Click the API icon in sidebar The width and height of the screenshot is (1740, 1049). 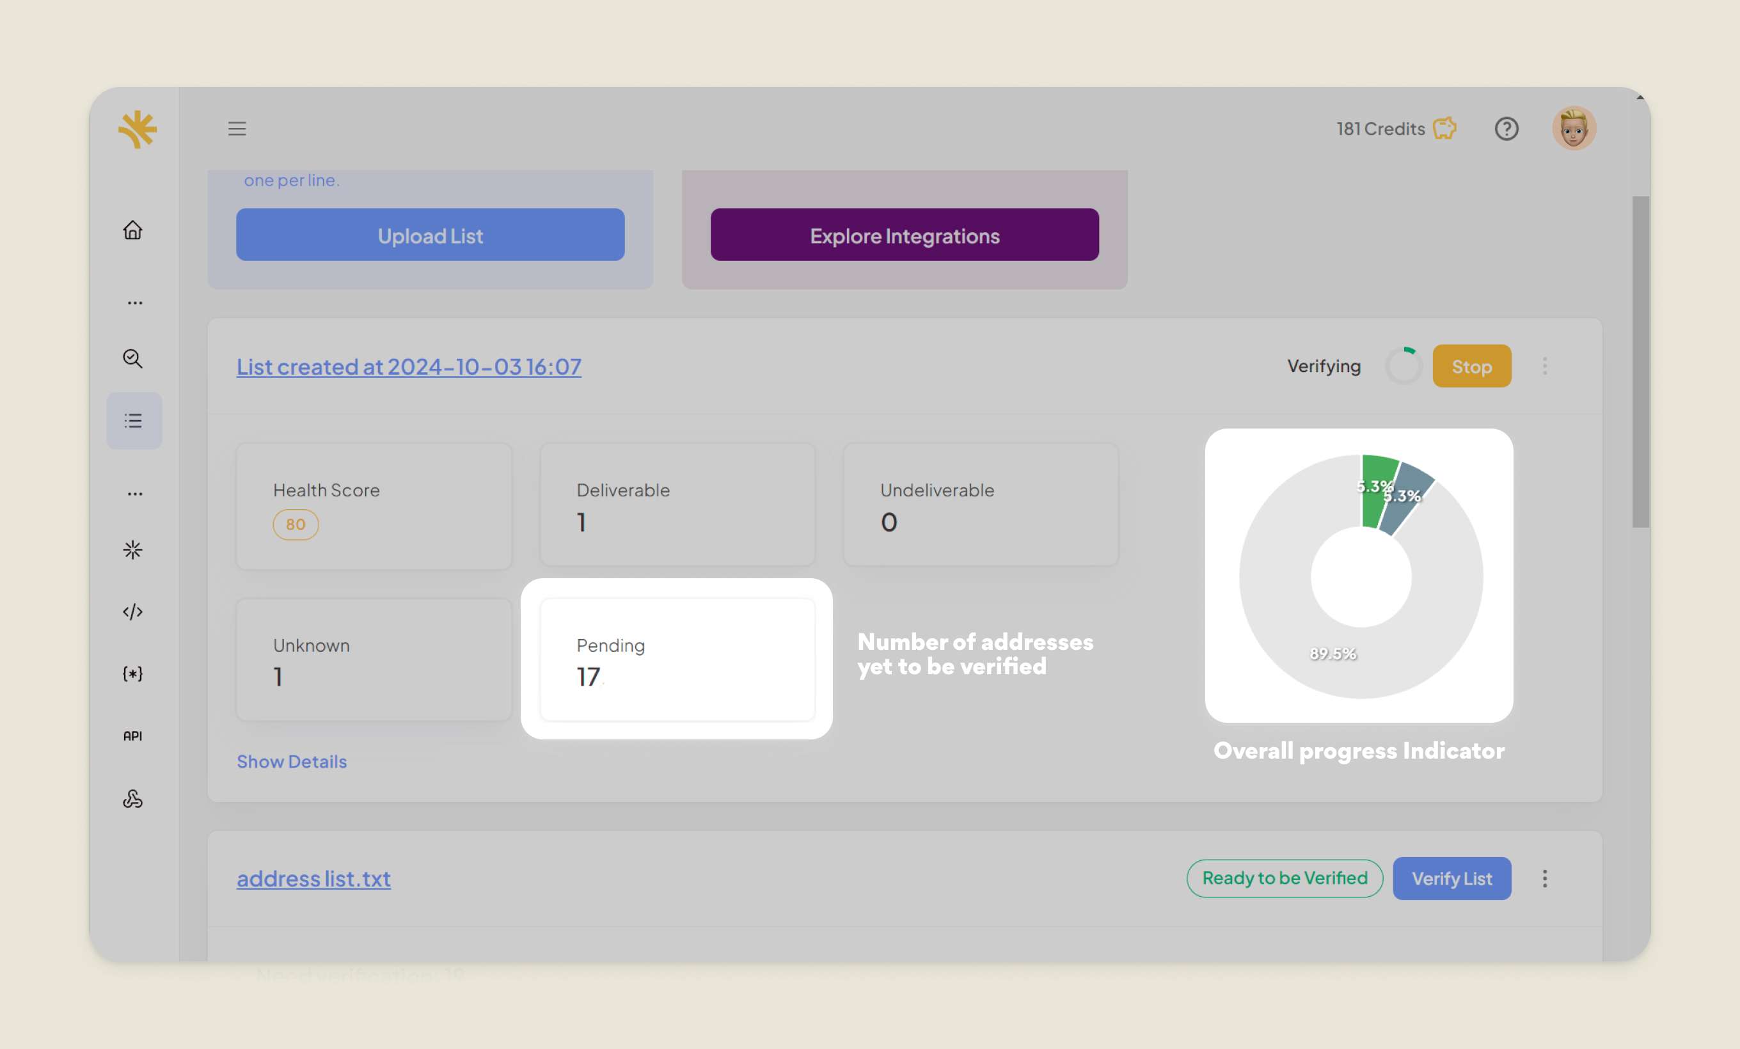[133, 735]
